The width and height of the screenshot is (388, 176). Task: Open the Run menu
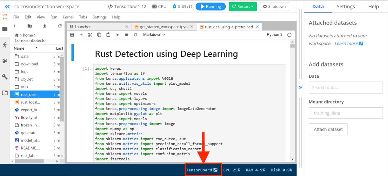[x=54, y=17]
